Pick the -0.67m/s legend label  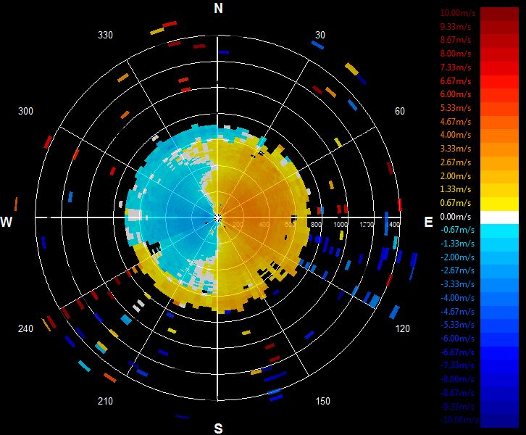pos(458,230)
